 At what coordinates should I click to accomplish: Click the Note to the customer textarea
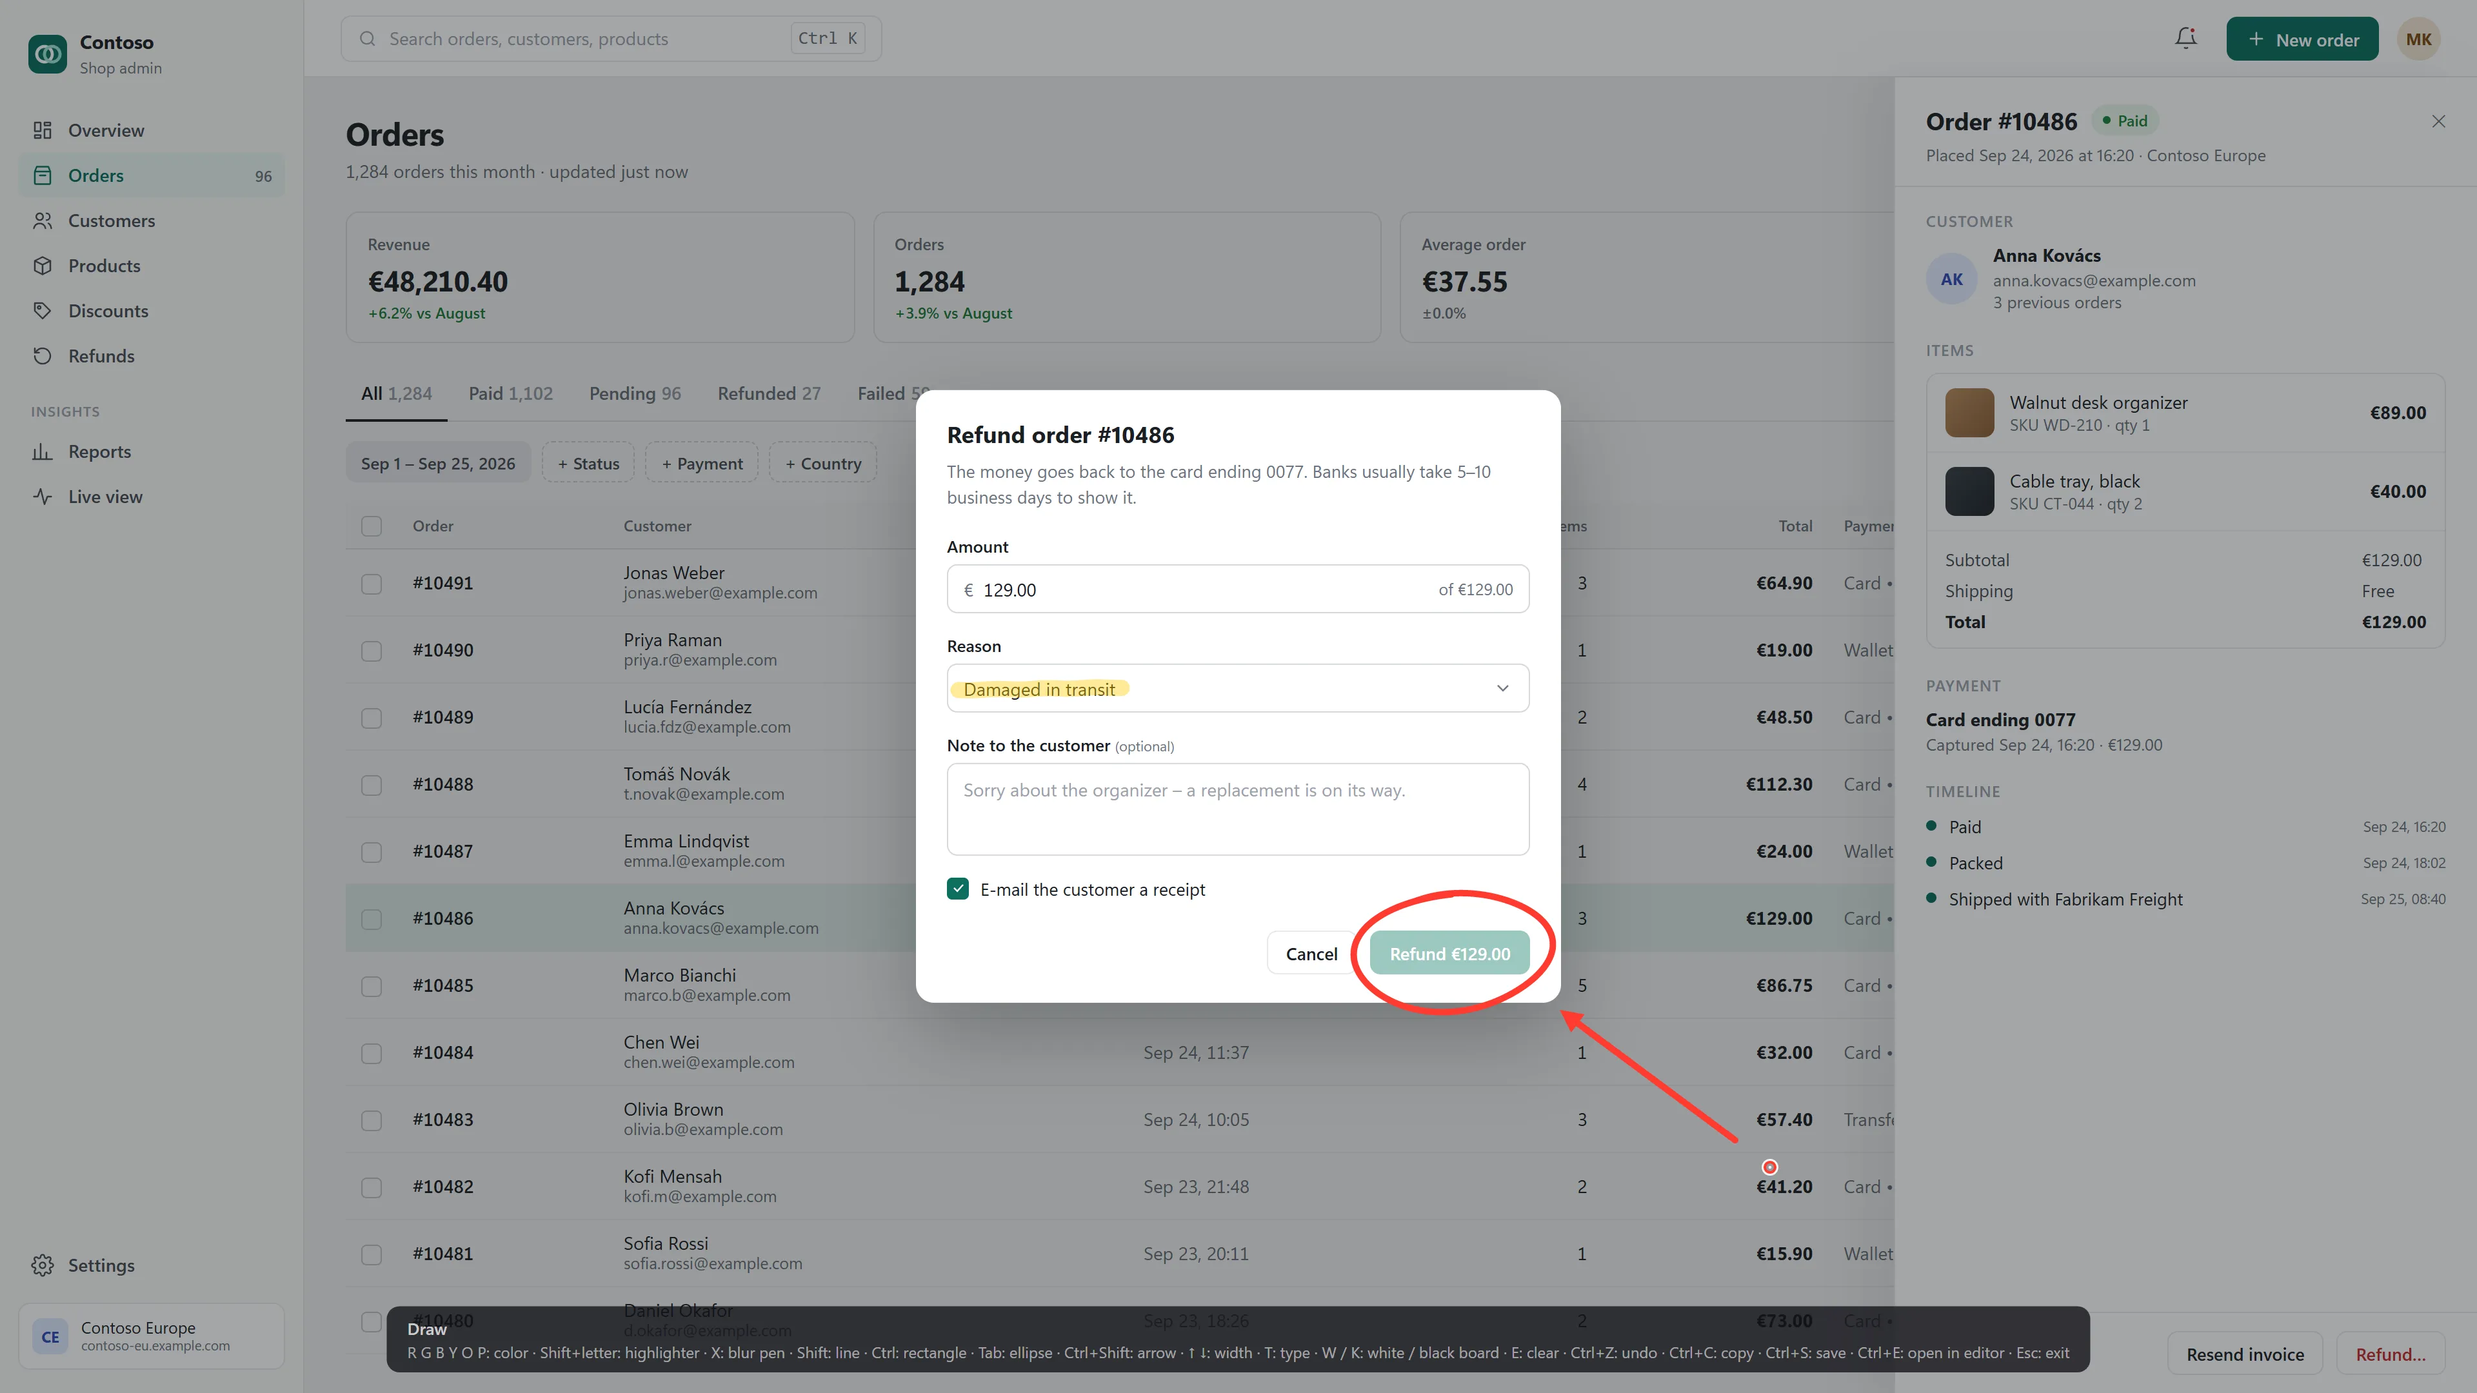click(1238, 809)
